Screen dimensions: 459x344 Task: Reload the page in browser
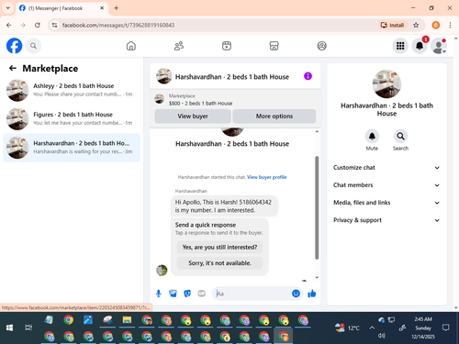[38, 25]
